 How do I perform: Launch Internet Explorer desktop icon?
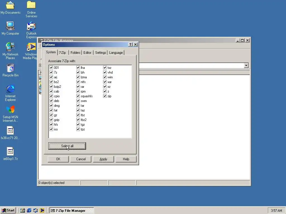[10, 93]
